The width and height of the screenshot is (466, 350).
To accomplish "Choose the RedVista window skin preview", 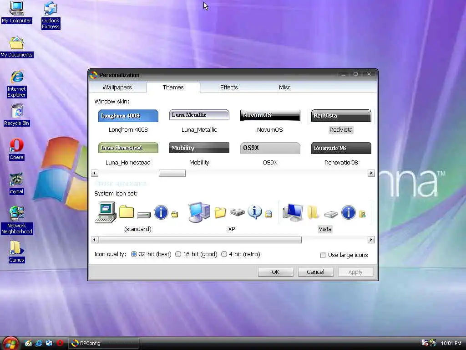I will (341, 116).
